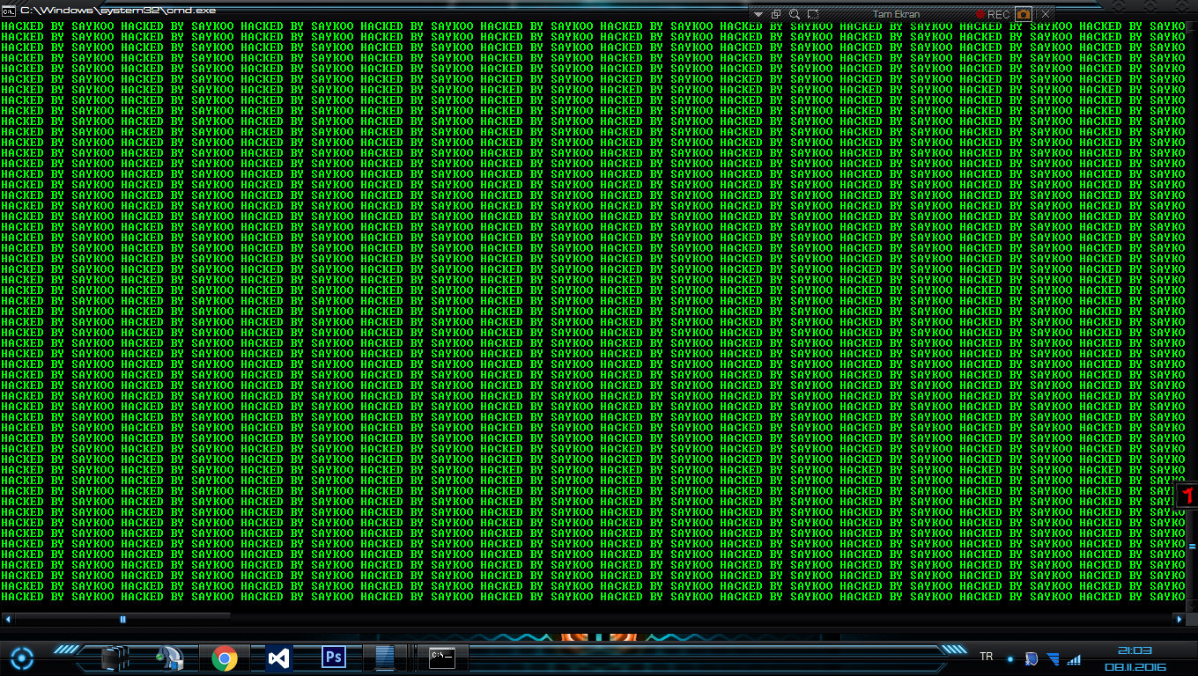Image resolution: width=1198 pixels, height=676 pixels.
Task: Open the grey helmet-shaped taskbar icon
Action: coord(169,658)
